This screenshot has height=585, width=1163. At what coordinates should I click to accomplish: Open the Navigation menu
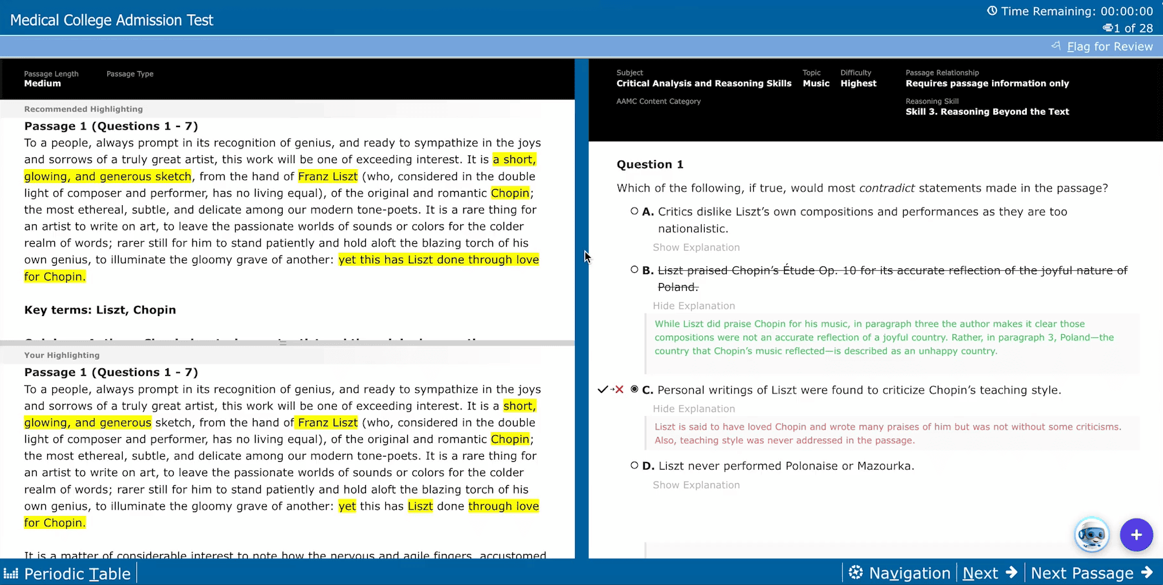pos(909,572)
